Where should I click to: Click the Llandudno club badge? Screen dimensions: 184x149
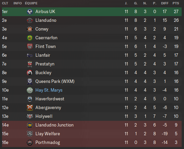(30, 20)
